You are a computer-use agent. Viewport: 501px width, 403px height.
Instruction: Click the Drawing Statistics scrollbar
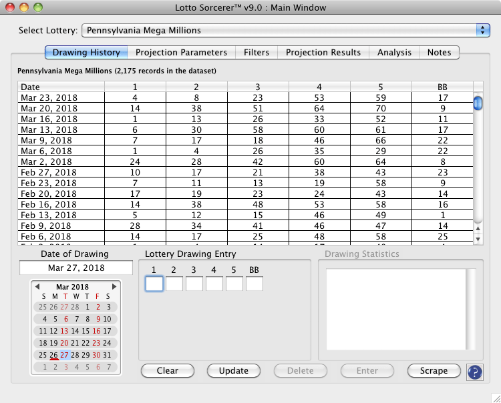(471, 309)
